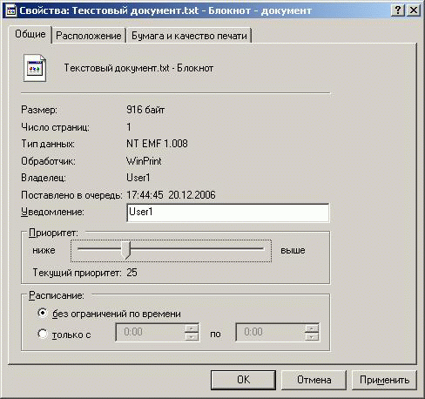This screenshot has width=425, height=399.
Task: Click the Уведомление field containing User1
Action: pyautogui.click(x=228, y=213)
